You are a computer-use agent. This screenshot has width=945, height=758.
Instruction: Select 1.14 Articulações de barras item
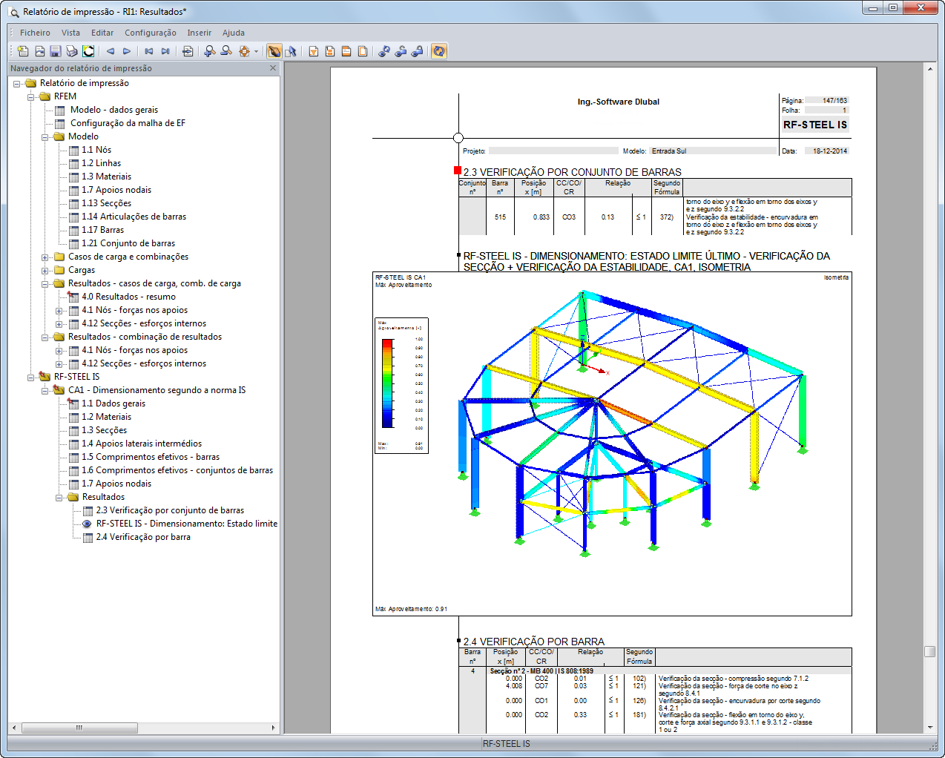pos(134,217)
